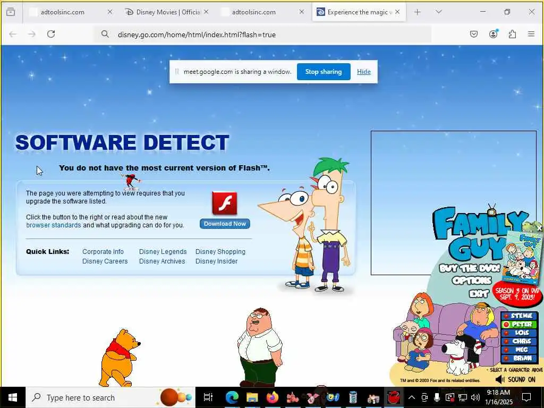Open the Disney Archives link
The image size is (544, 408).
point(162,261)
